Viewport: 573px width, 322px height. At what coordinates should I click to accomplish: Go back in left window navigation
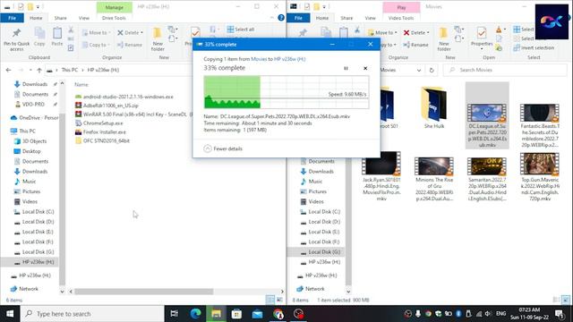tap(8, 70)
